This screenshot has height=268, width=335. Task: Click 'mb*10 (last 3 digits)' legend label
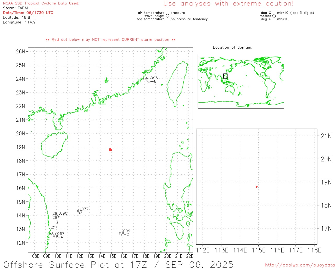[x=295, y=13]
